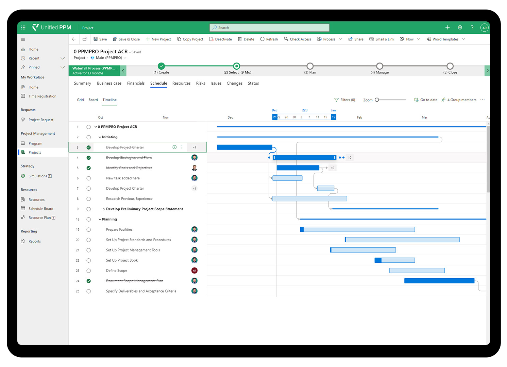
Task: Click the Delete trash icon
Action: pyautogui.click(x=240, y=39)
